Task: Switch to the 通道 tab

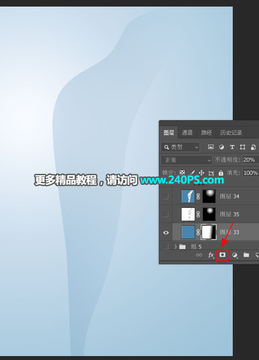Action: [x=187, y=132]
